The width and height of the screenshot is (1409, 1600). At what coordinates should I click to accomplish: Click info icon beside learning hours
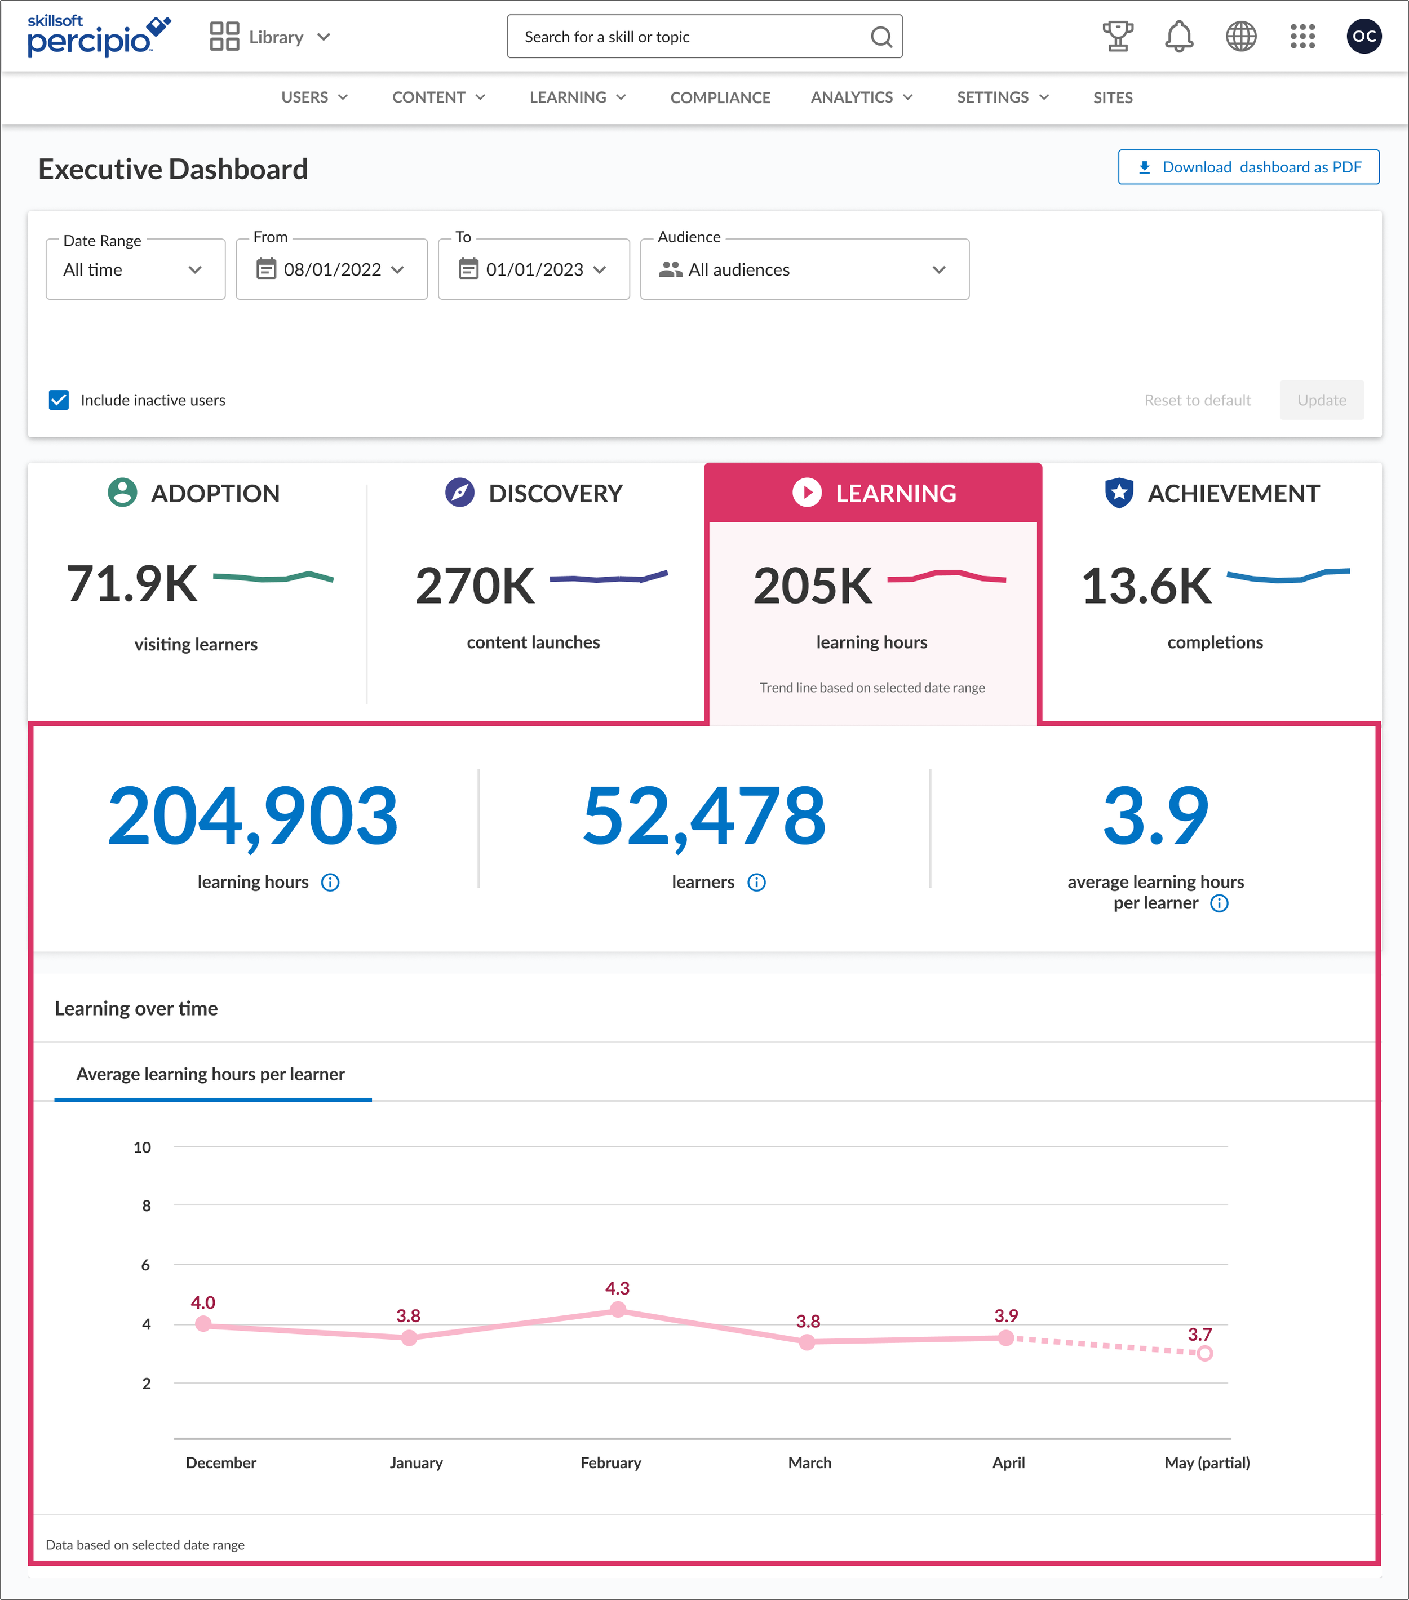pyautogui.click(x=330, y=882)
